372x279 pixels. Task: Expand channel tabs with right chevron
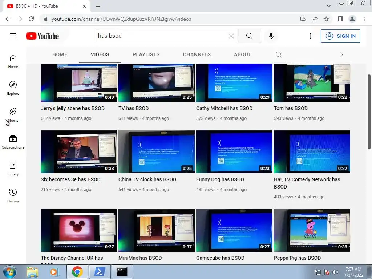click(x=341, y=55)
